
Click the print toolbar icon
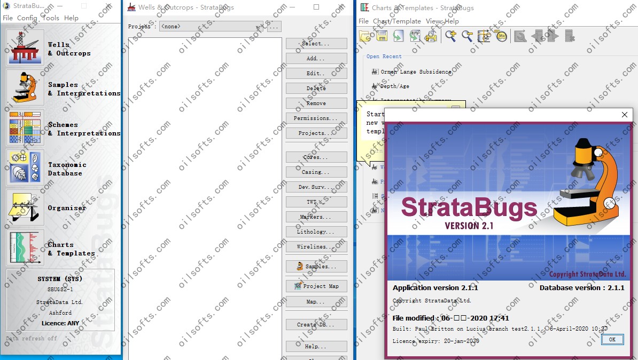(x=431, y=36)
